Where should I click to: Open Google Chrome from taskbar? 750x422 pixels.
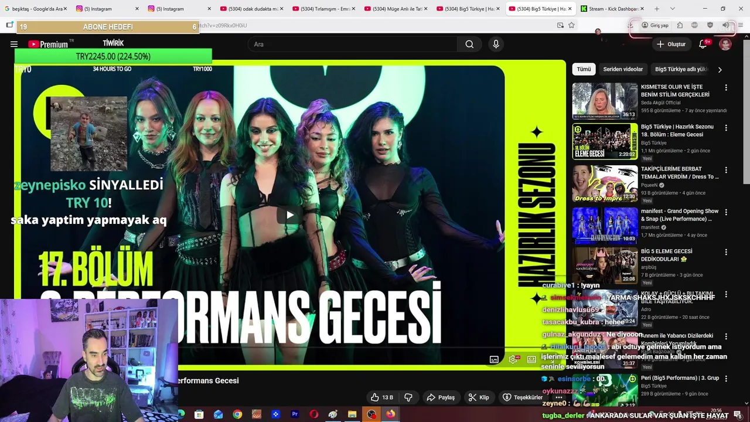pos(237,414)
